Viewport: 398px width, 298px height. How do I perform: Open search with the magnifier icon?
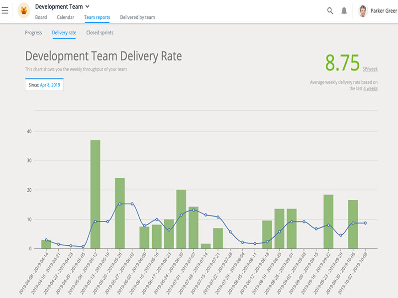(x=330, y=11)
